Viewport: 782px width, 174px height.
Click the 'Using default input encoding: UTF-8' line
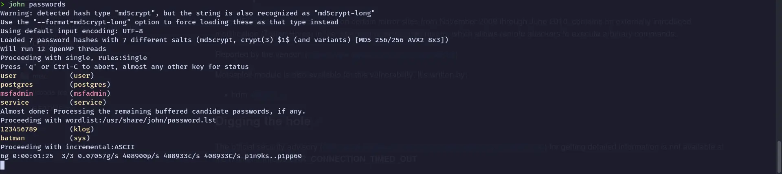click(72, 31)
